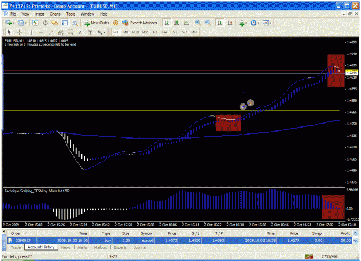Draw a horizontal line tool
Viewport: 361px width, 261px height.
41,32
